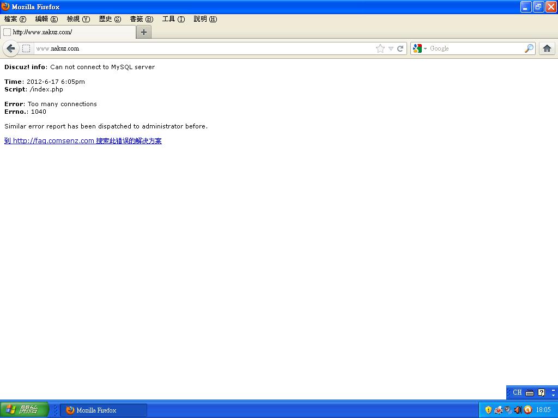Click the yellow security shield tray icon
558x418 pixels.
pyautogui.click(x=488, y=410)
